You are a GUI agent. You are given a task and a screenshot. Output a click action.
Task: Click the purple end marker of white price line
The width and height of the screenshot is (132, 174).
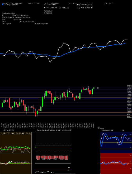tap(126, 40)
